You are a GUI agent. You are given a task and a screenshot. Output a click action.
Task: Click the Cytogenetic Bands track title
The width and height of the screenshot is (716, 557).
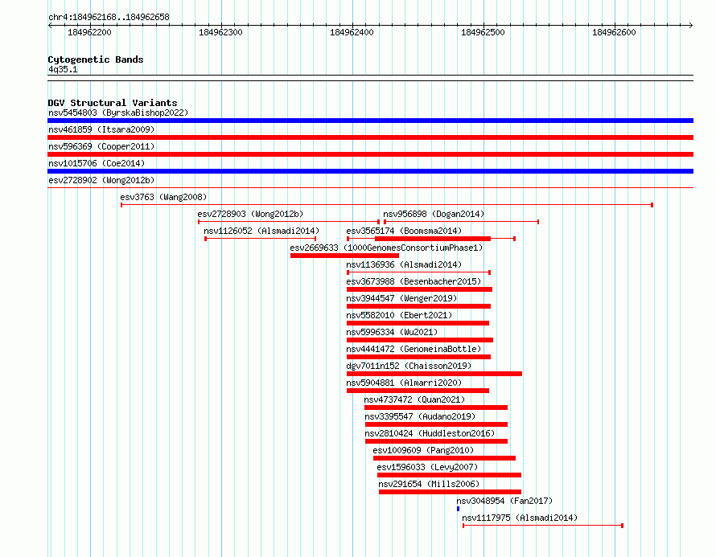(x=96, y=59)
